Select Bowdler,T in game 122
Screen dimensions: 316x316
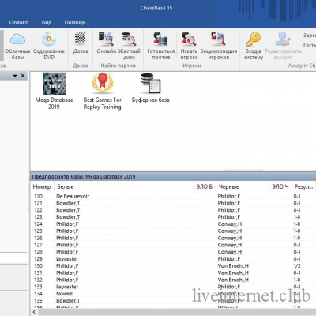[68, 210]
